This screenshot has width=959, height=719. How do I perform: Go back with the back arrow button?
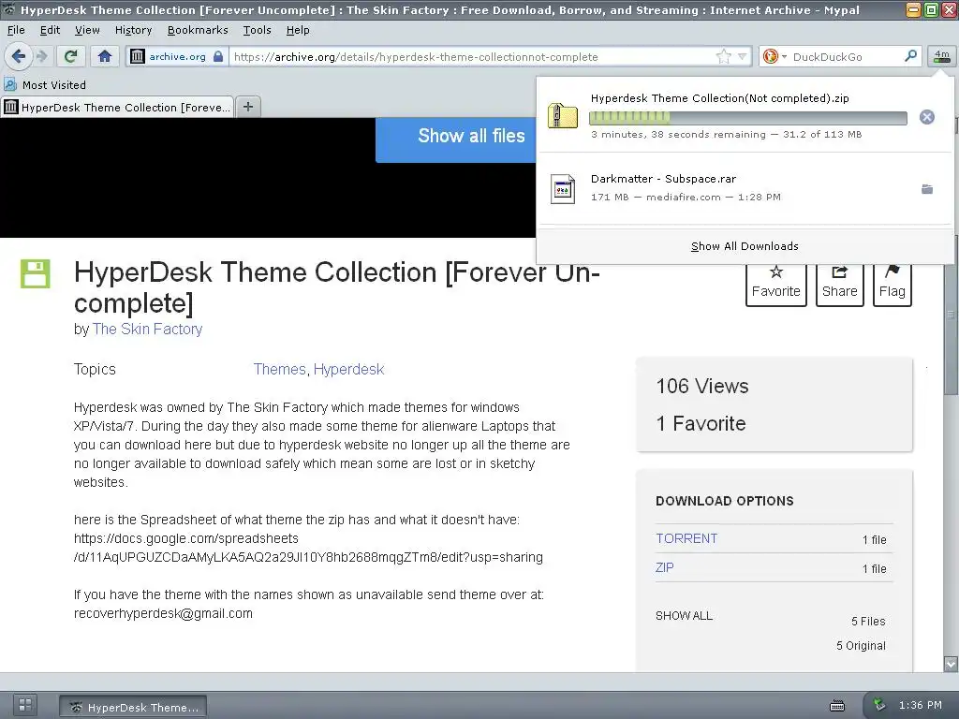pyautogui.click(x=19, y=56)
